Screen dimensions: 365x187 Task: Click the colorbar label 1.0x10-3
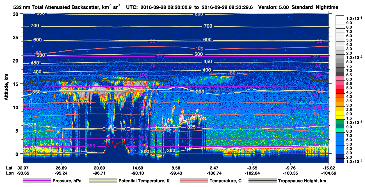[x=354, y=122]
